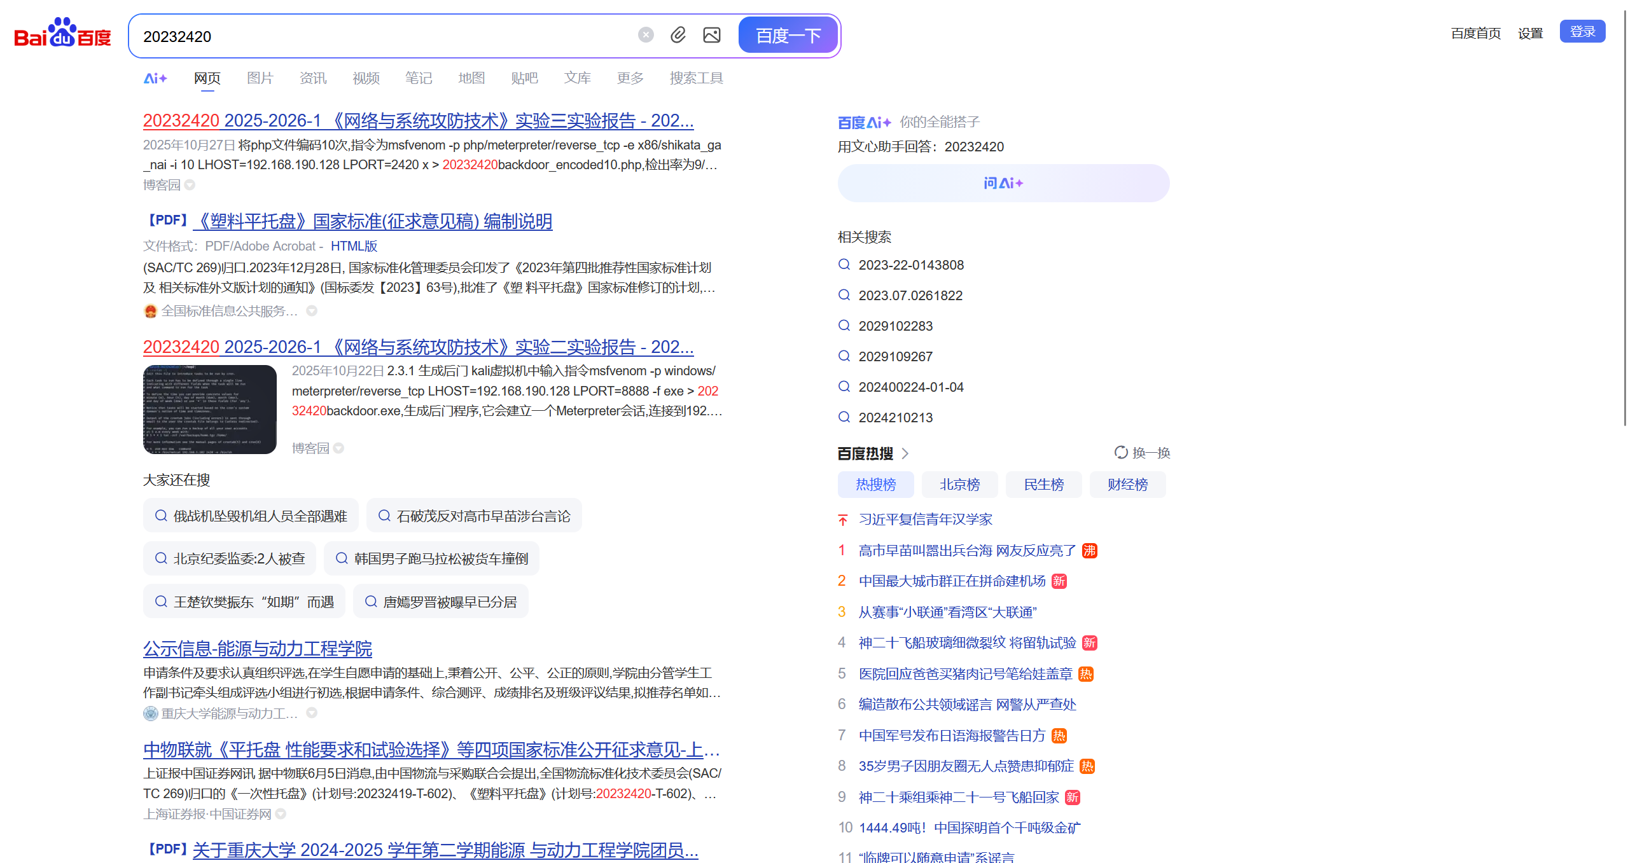Screen dimensions: 1628x863
Task: Refresh hot searches with 换一换 icon
Action: click(x=1122, y=452)
